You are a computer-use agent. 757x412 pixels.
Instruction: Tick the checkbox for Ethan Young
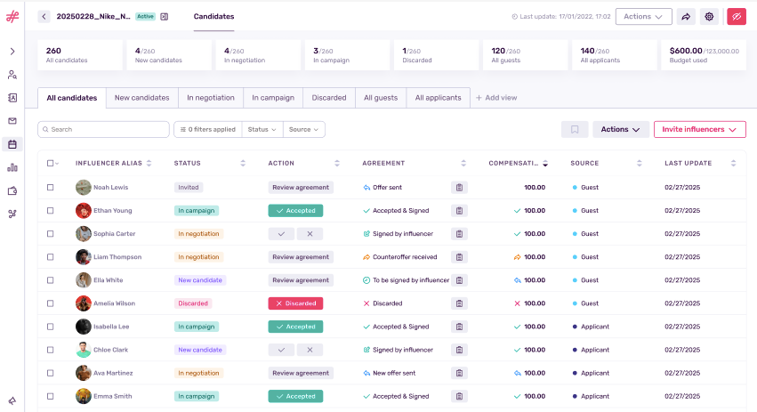click(x=51, y=211)
